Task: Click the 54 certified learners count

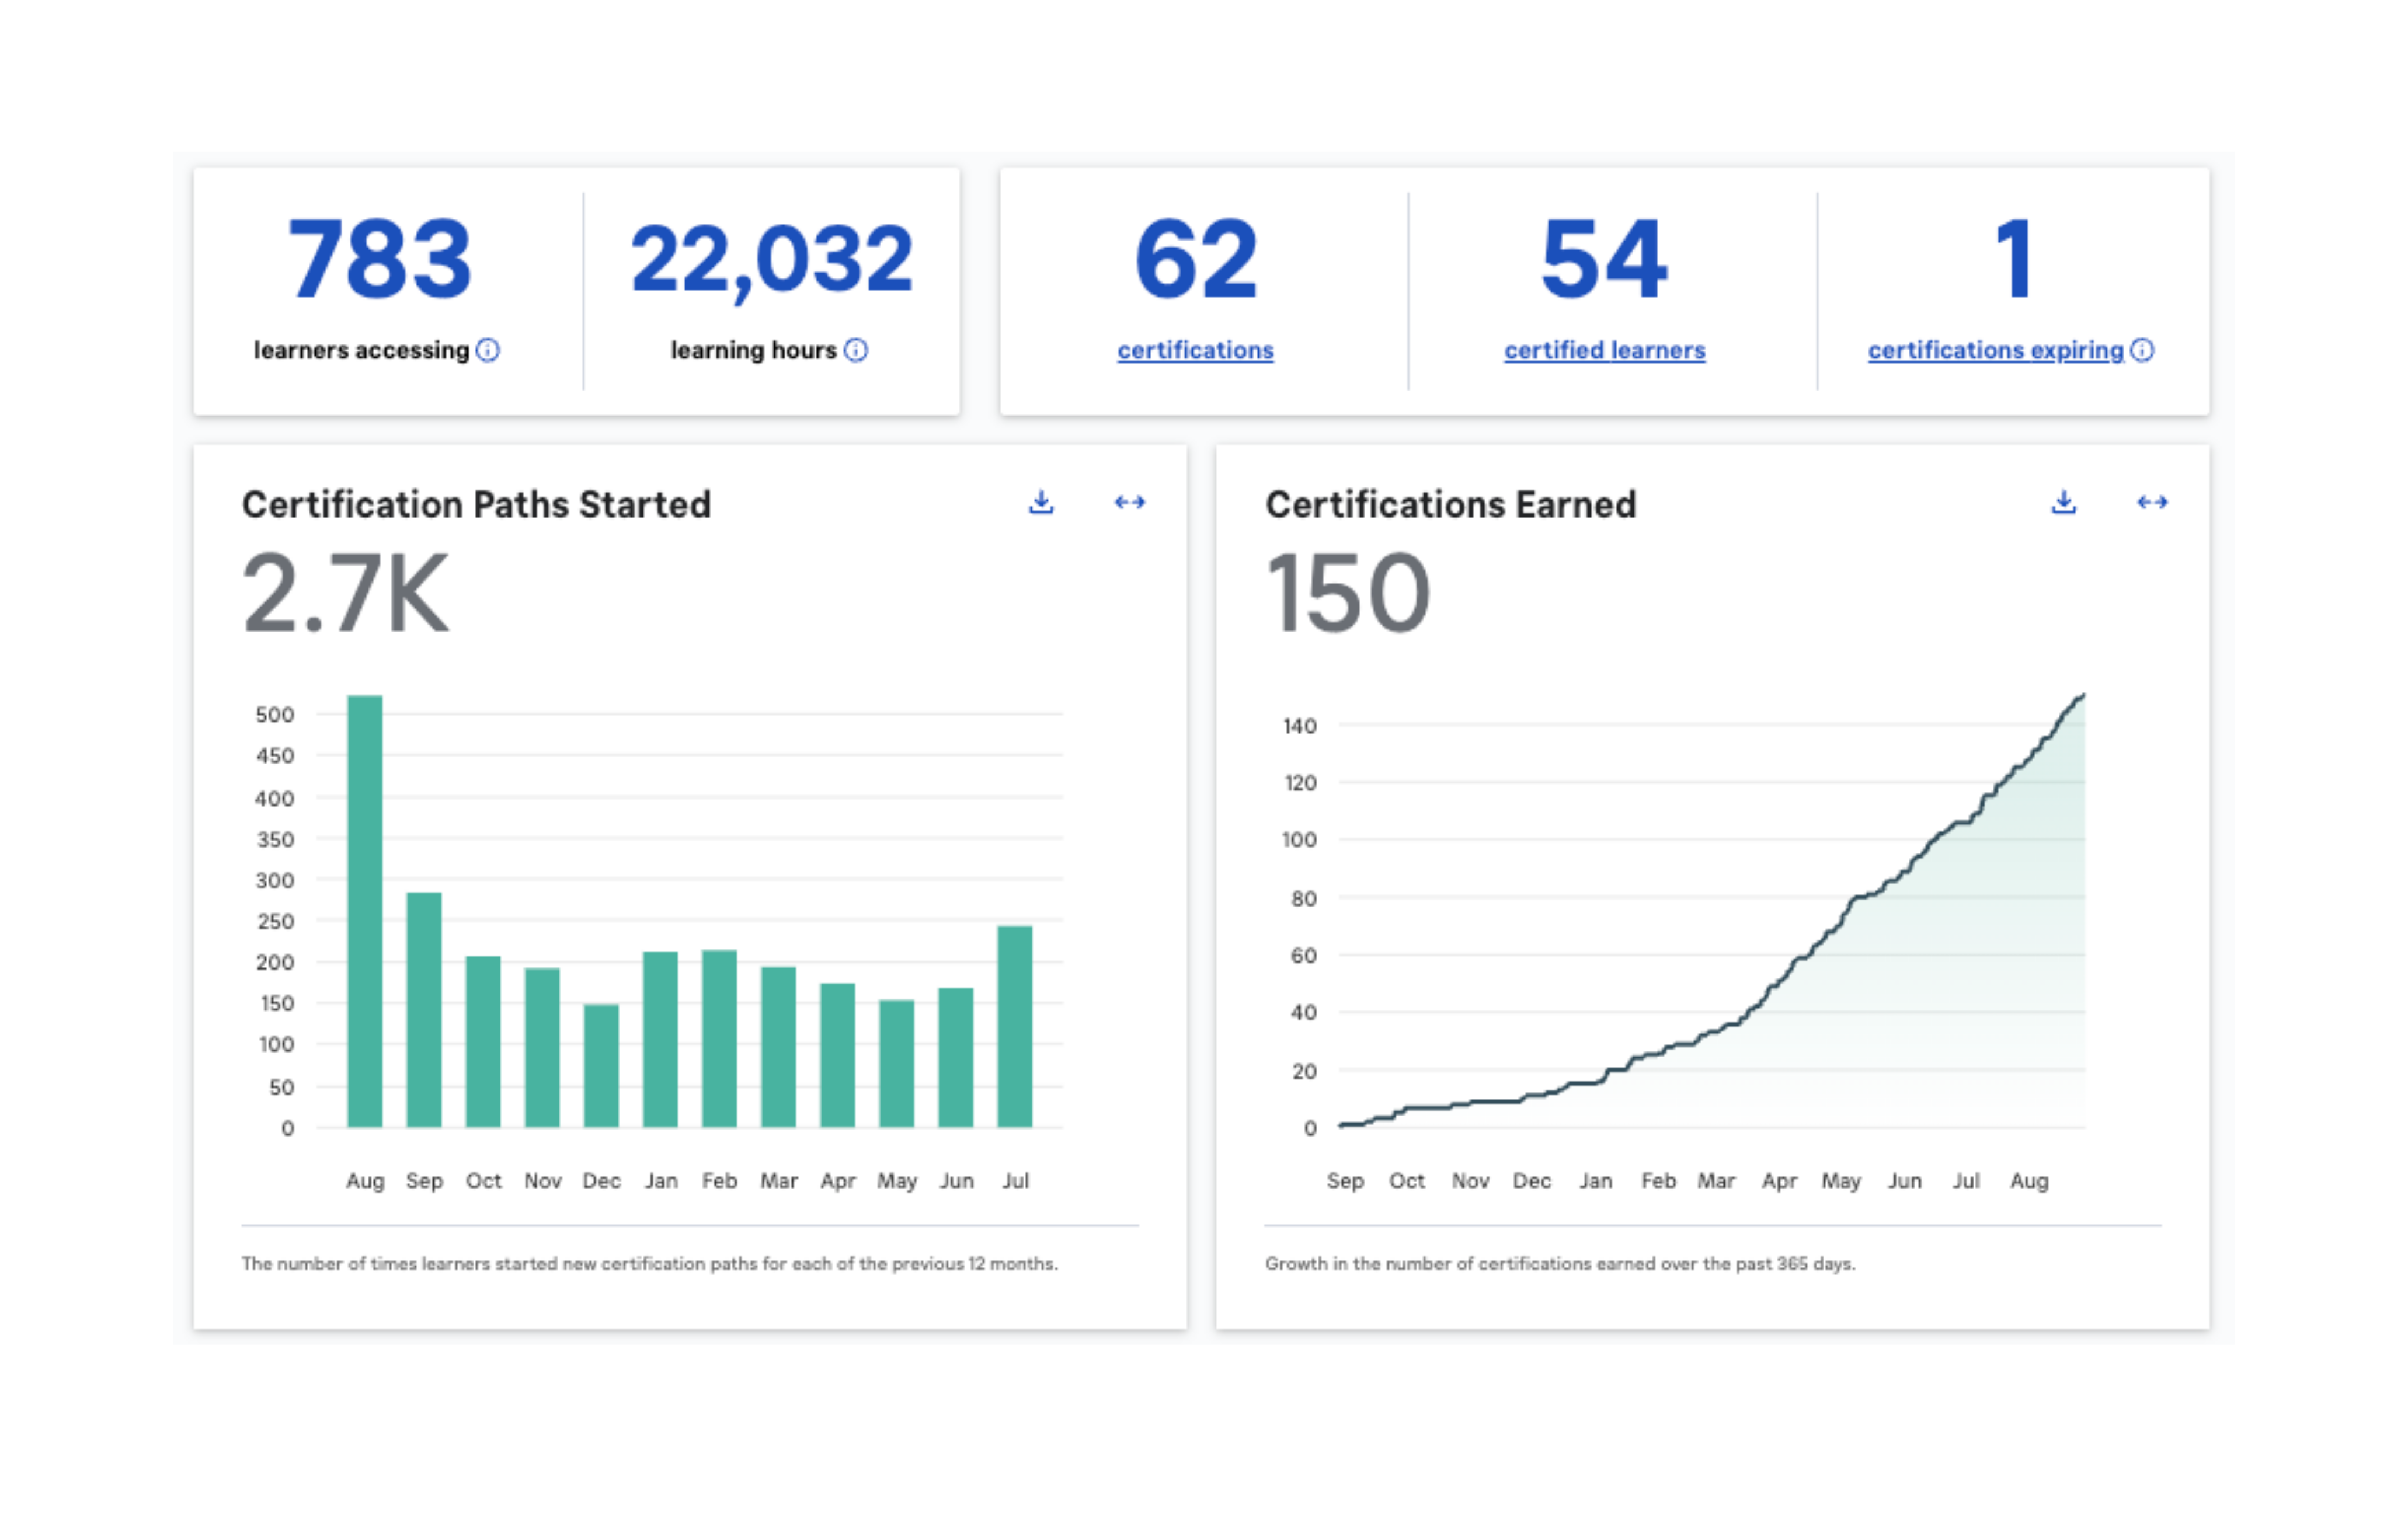Action: (x=1605, y=259)
